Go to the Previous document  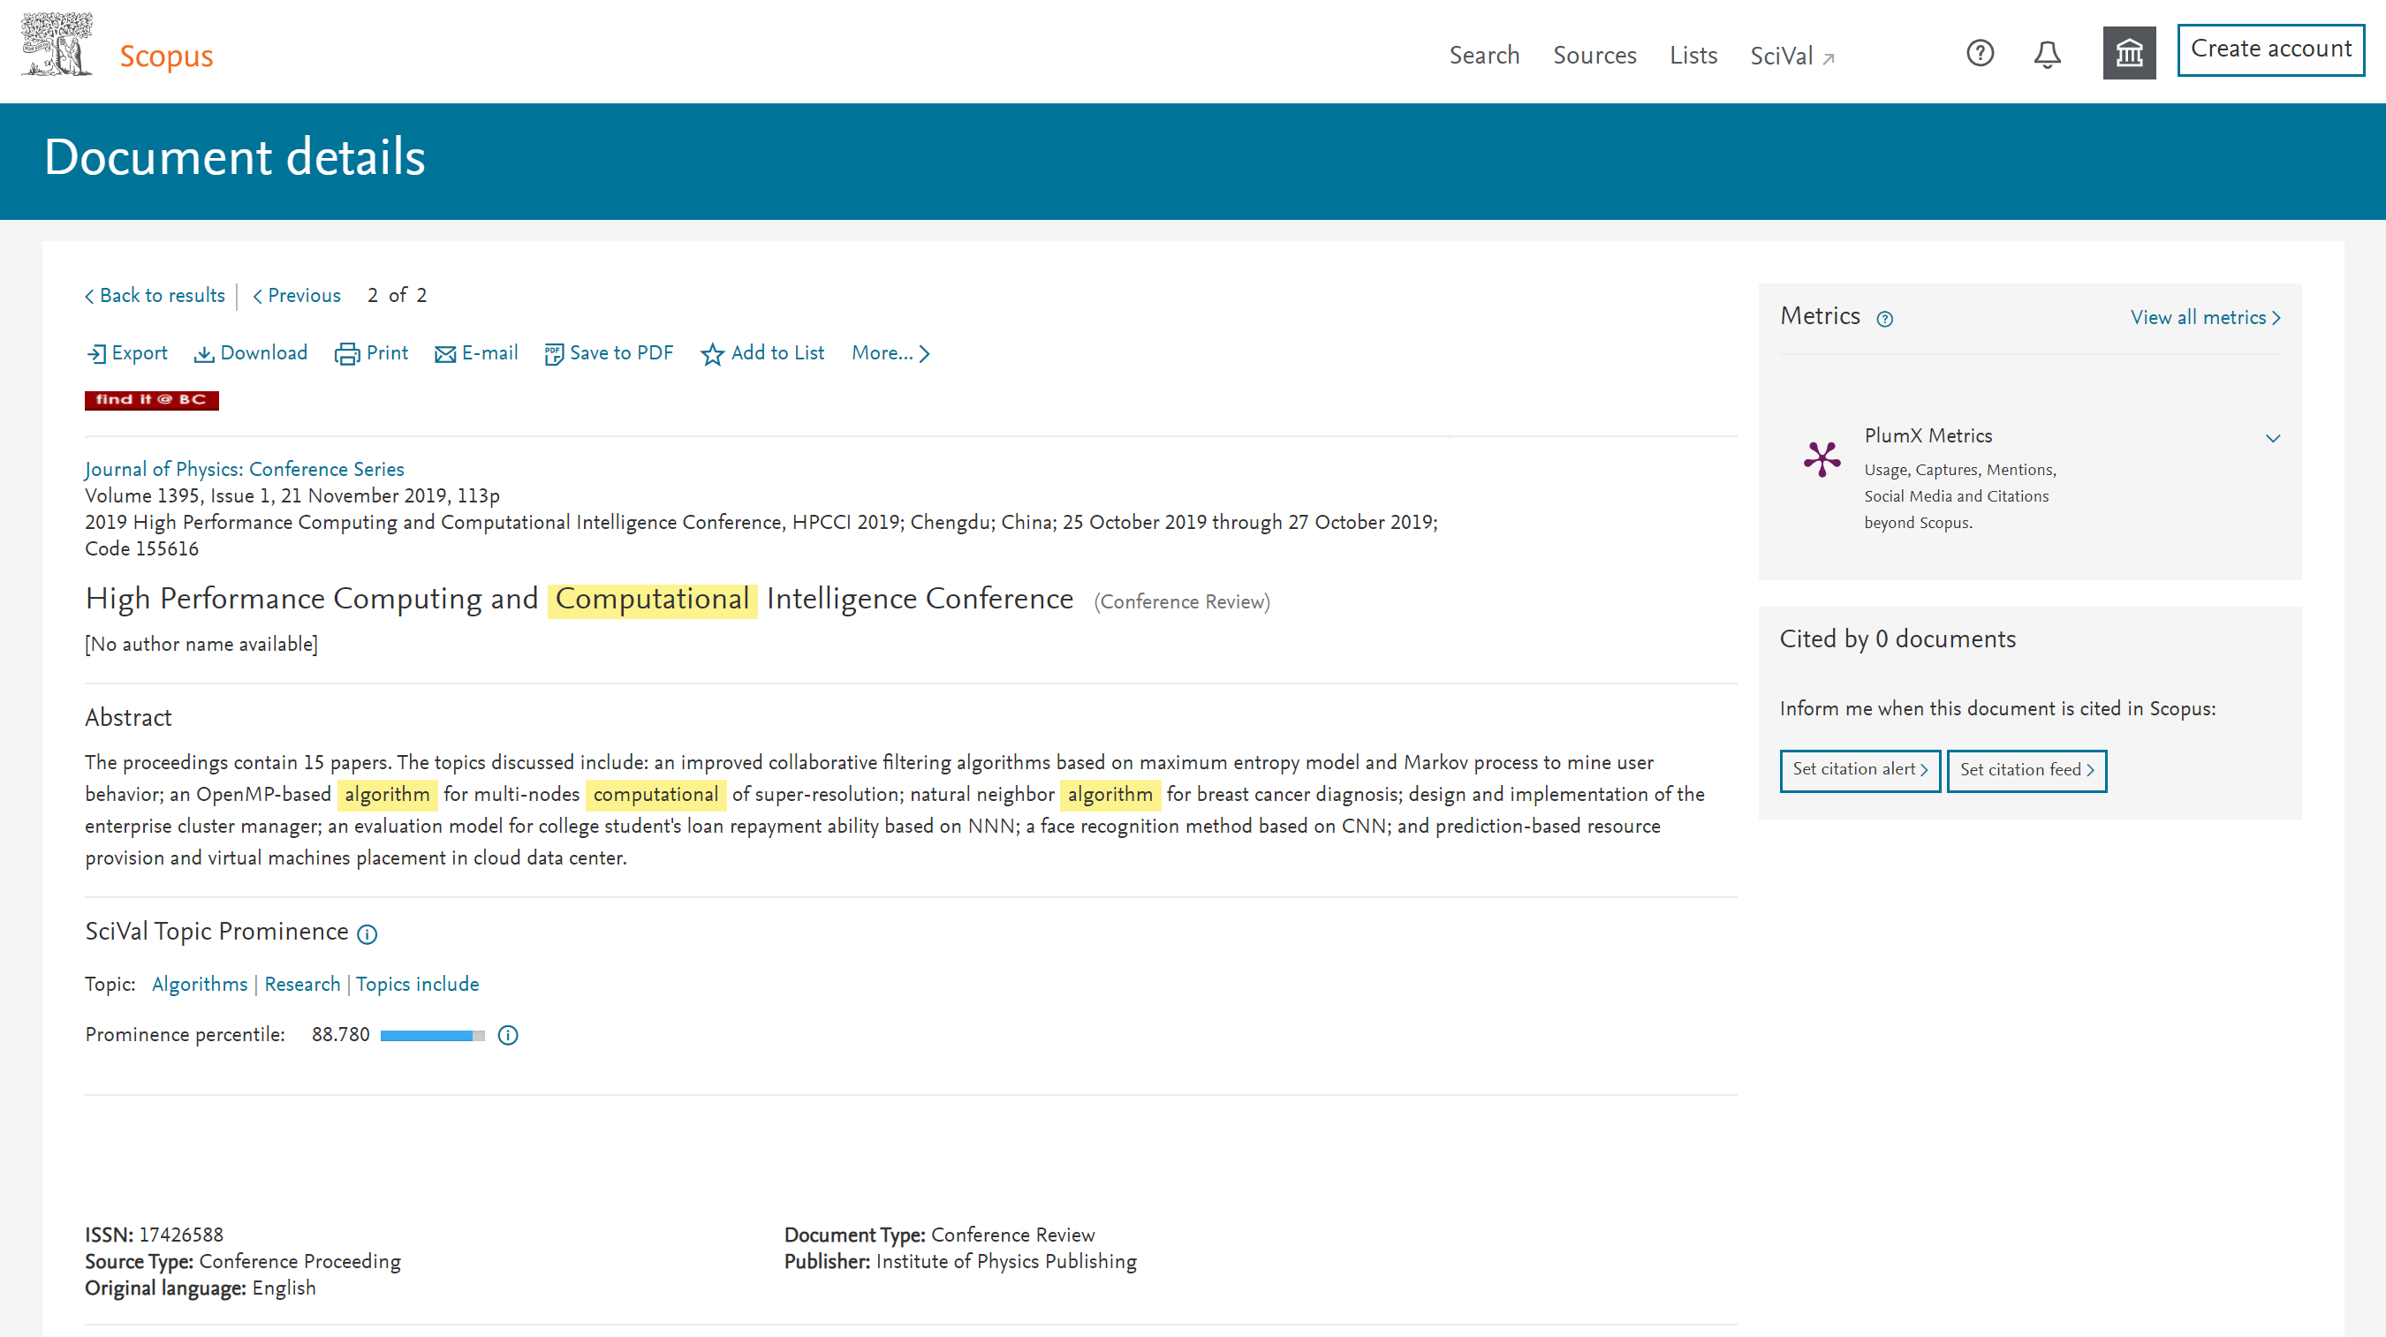297,295
